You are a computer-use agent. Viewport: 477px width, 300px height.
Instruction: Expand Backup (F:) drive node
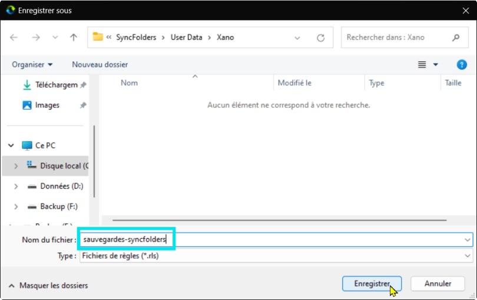tap(16, 207)
